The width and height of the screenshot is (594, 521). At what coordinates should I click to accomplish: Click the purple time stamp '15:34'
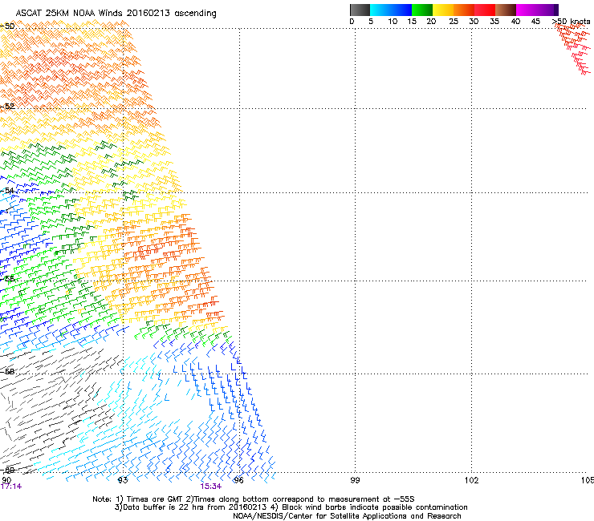pos(210,487)
